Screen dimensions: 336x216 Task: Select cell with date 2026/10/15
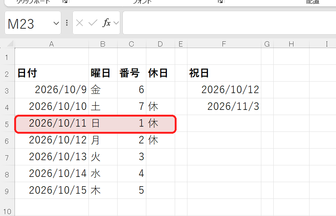52,190
